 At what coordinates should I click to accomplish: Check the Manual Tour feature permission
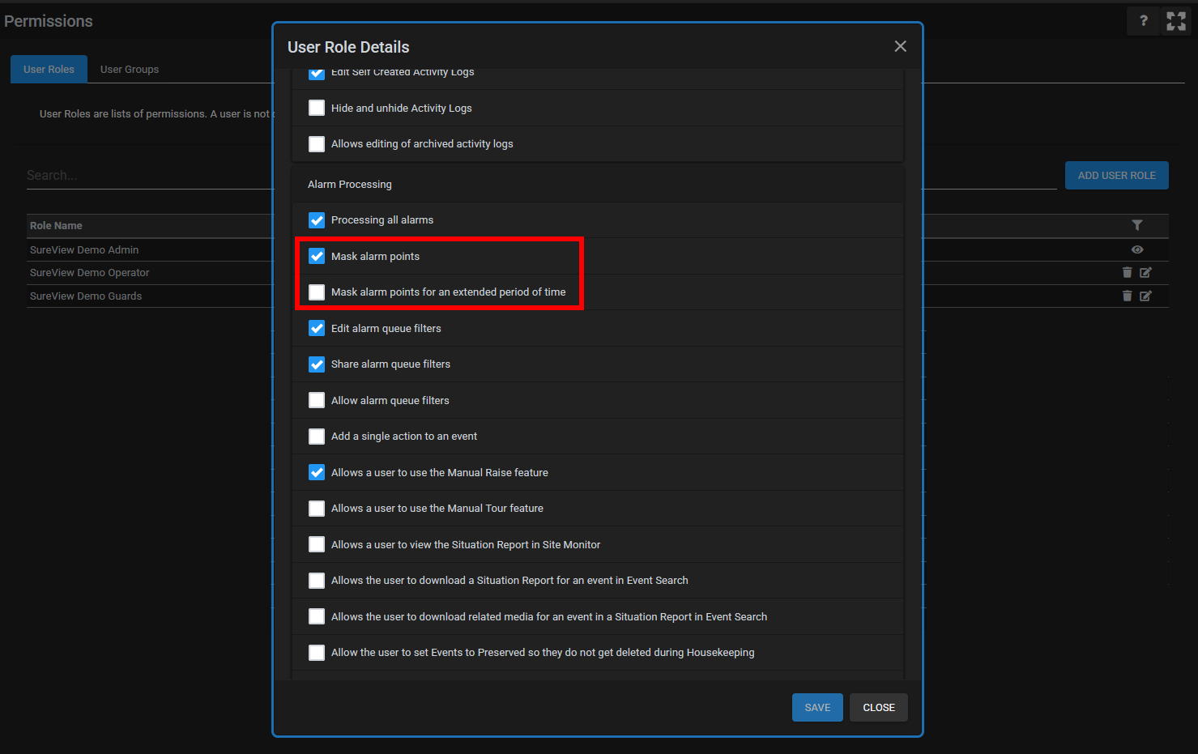[x=317, y=509]
